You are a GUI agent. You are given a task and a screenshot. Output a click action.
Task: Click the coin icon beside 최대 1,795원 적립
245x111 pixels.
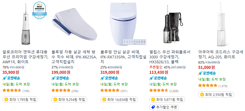(6, 99)
